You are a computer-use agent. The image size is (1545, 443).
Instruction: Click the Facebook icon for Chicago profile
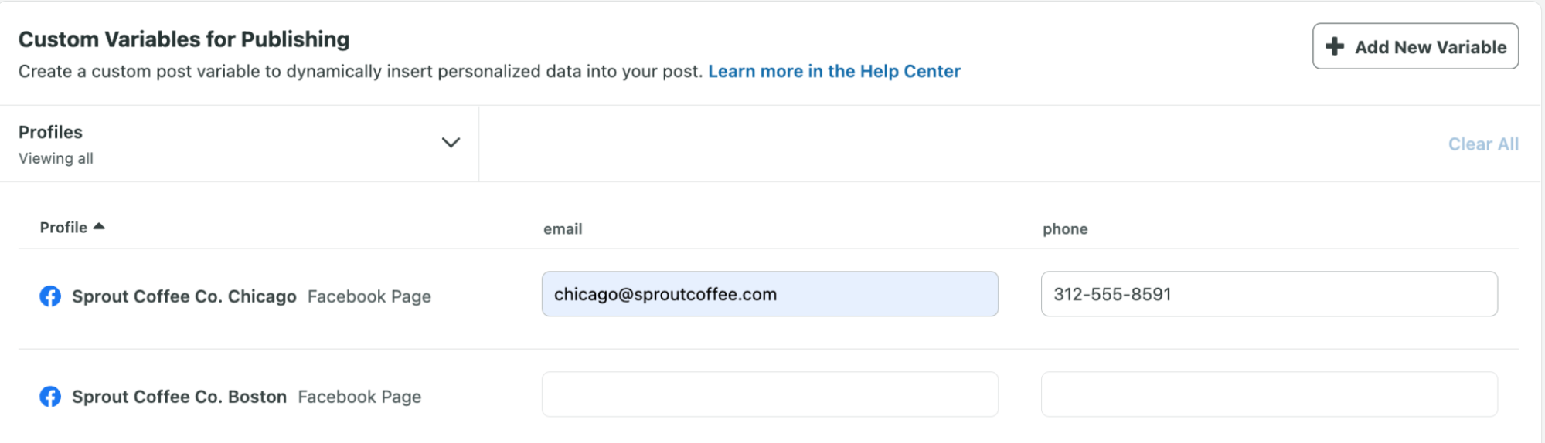pyautogui.click(x=50, y=296)
